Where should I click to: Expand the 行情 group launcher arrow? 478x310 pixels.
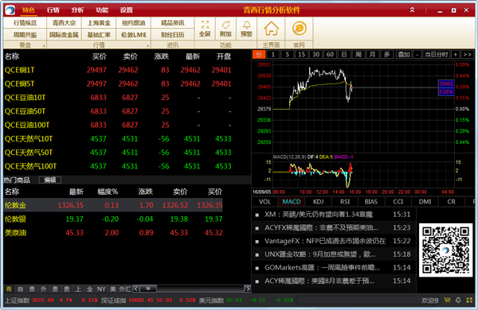click(148, 46)
